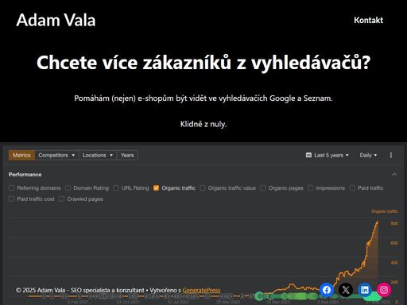This screenshot has height=305, width=407.
Task: Click the text Klidně z nuly.
Action: tap(203, 124)
